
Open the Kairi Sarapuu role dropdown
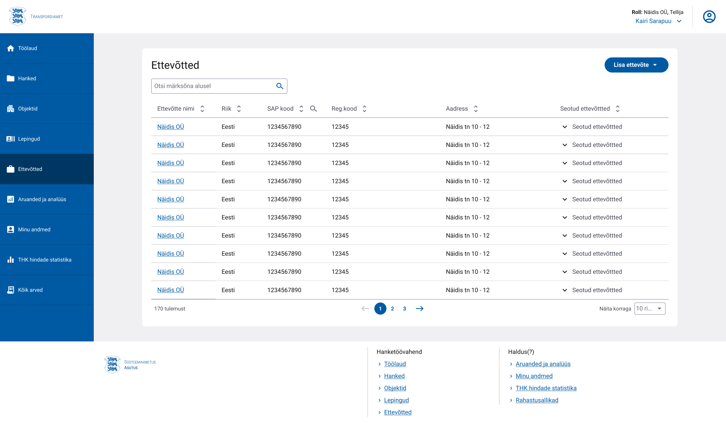(x=658, y=21)
